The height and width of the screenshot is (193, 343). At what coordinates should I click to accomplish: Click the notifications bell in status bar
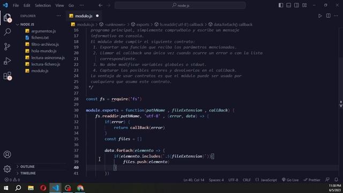[336, 180]
